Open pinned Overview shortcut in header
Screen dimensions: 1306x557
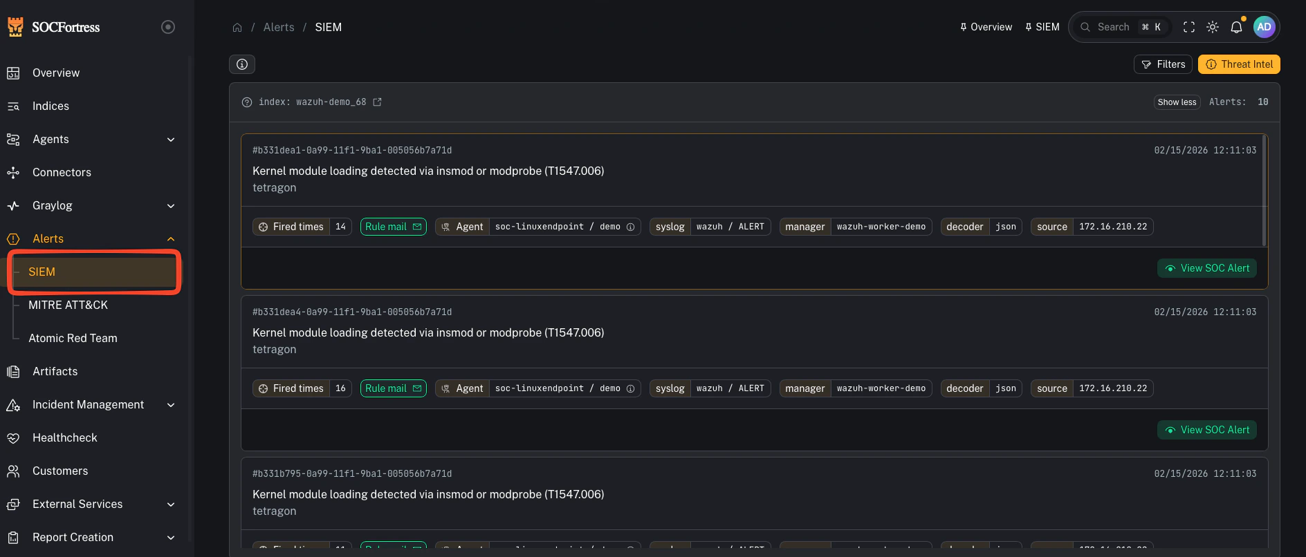pyautogui.click(x=986, y=27)
